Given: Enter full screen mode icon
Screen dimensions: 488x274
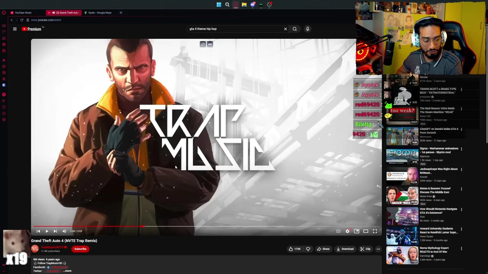Looking at the screenshot, I should (375, 231).
